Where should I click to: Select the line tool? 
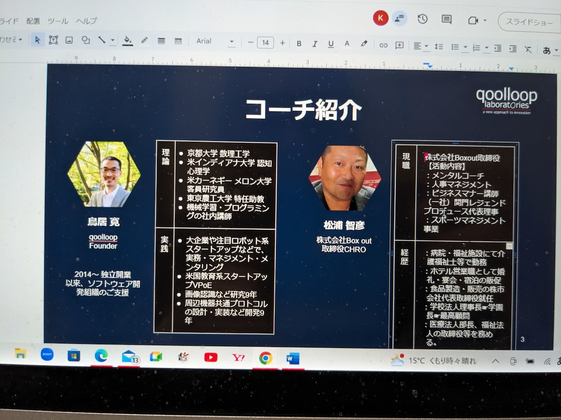click(x=102, y=40)
